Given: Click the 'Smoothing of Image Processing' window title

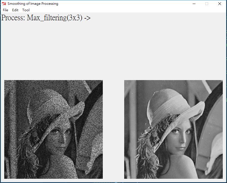Looking at the screenshot, I should pos(33,4).
